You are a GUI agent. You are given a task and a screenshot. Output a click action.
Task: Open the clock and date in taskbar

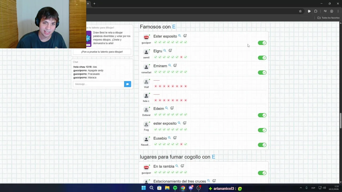click(333, 188)
